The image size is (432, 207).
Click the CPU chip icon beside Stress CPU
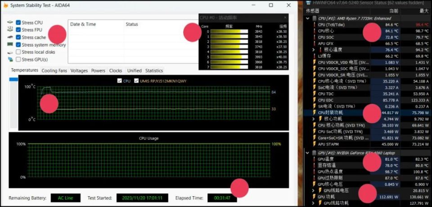(x=10, y=22)
